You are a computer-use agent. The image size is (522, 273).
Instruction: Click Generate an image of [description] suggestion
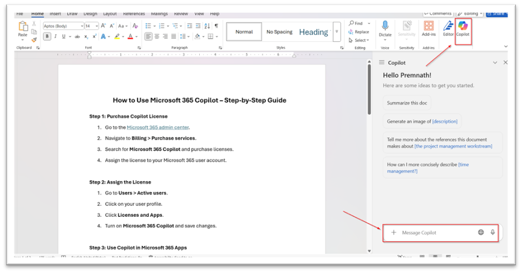click(422, 121)
